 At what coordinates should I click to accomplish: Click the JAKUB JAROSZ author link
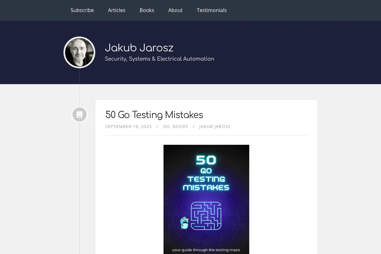coord(215,126)
